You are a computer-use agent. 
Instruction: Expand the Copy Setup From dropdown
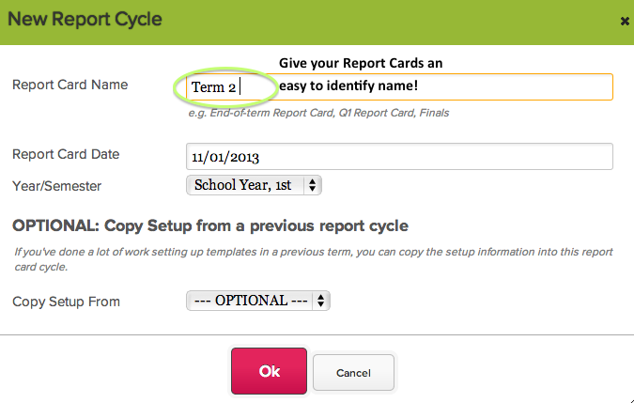coord(259,301)
